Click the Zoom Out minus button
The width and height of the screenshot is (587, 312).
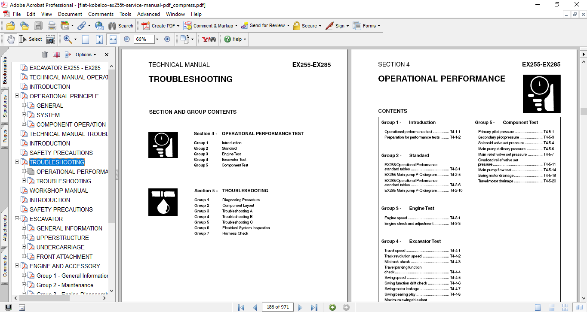point(127,39)
